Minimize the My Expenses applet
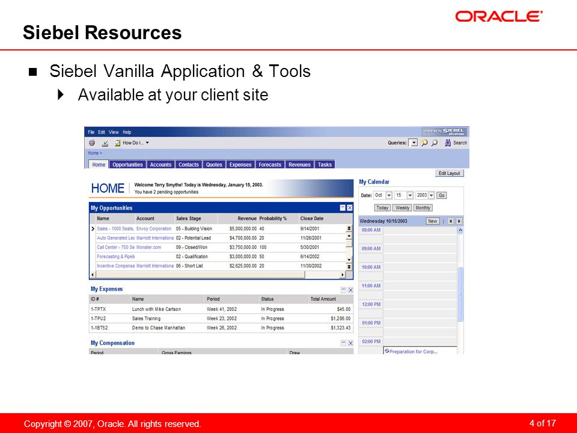This screenshot has width=577, height=433. (x=343, y=290)
